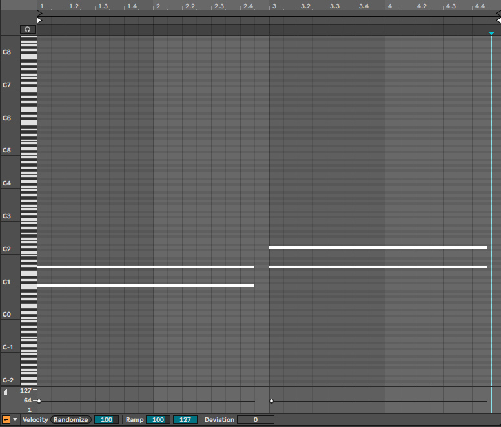The width and height of the screenshot is (501, 427).
Task: Click the C4 note label
Action: (x=6, y=183)
